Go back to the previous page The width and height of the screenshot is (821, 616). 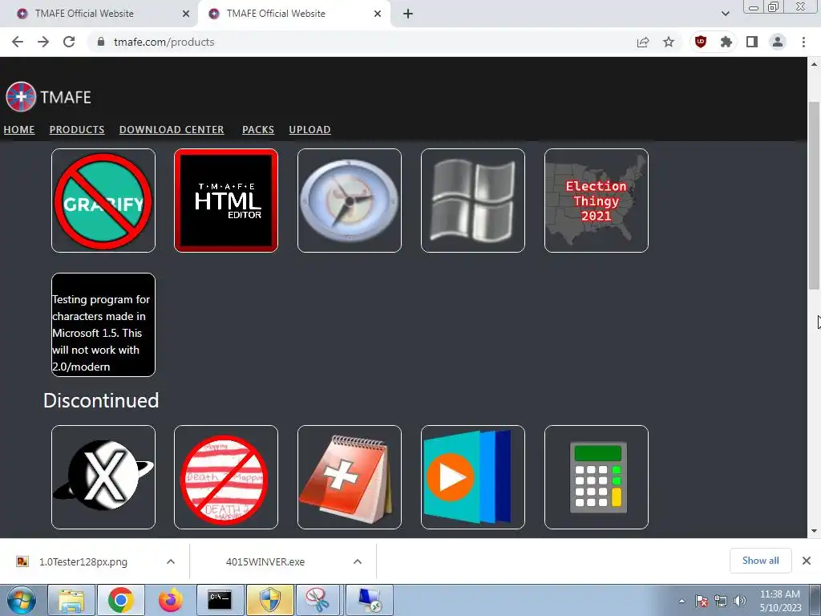pos(18,42)
